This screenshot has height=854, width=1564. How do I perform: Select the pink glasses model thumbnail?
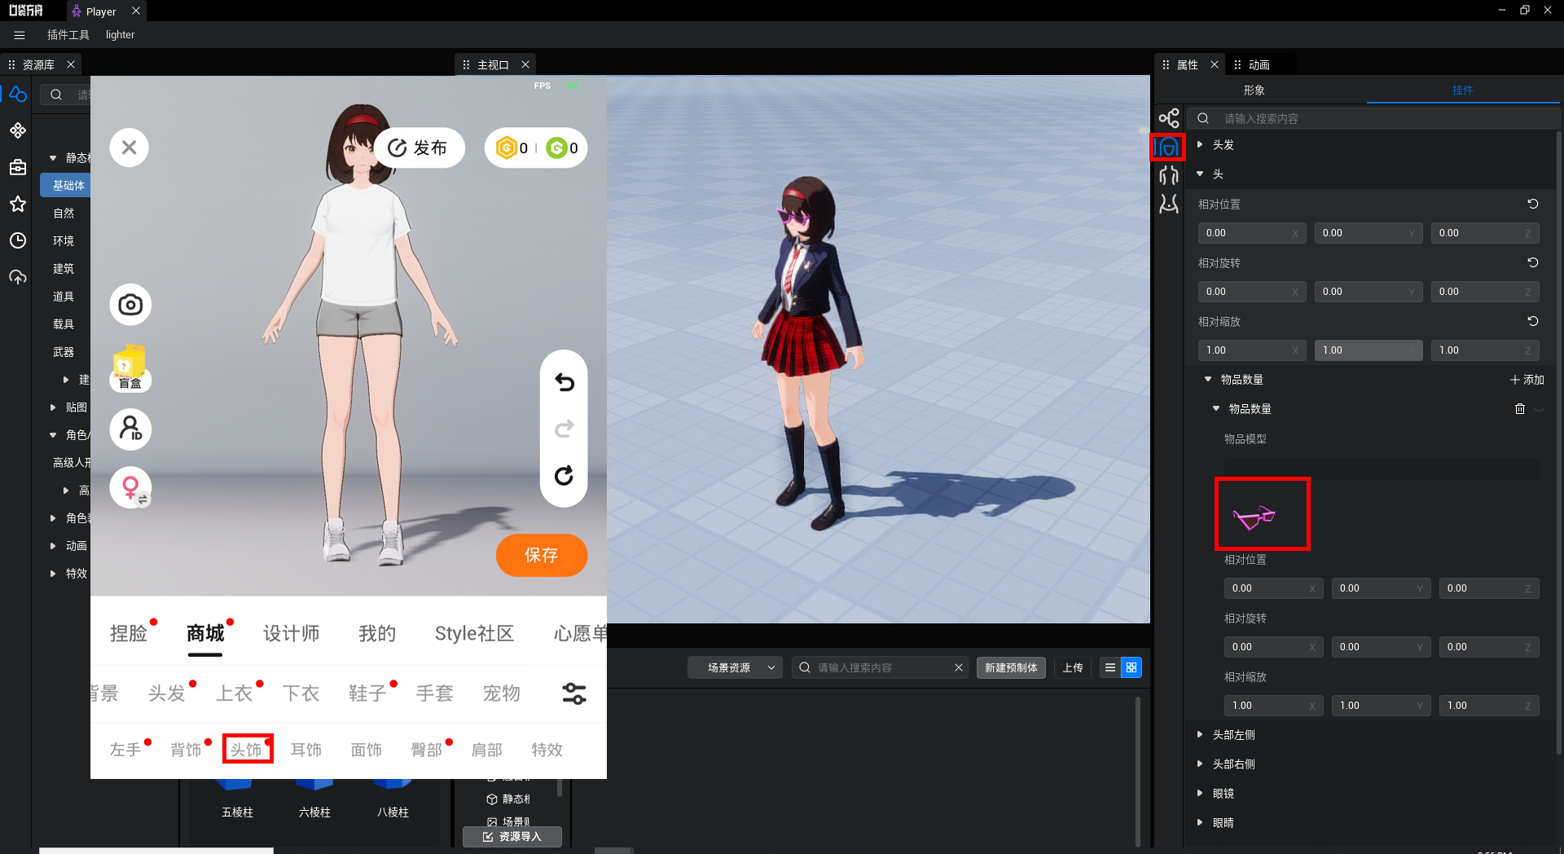pos(1262,514)
